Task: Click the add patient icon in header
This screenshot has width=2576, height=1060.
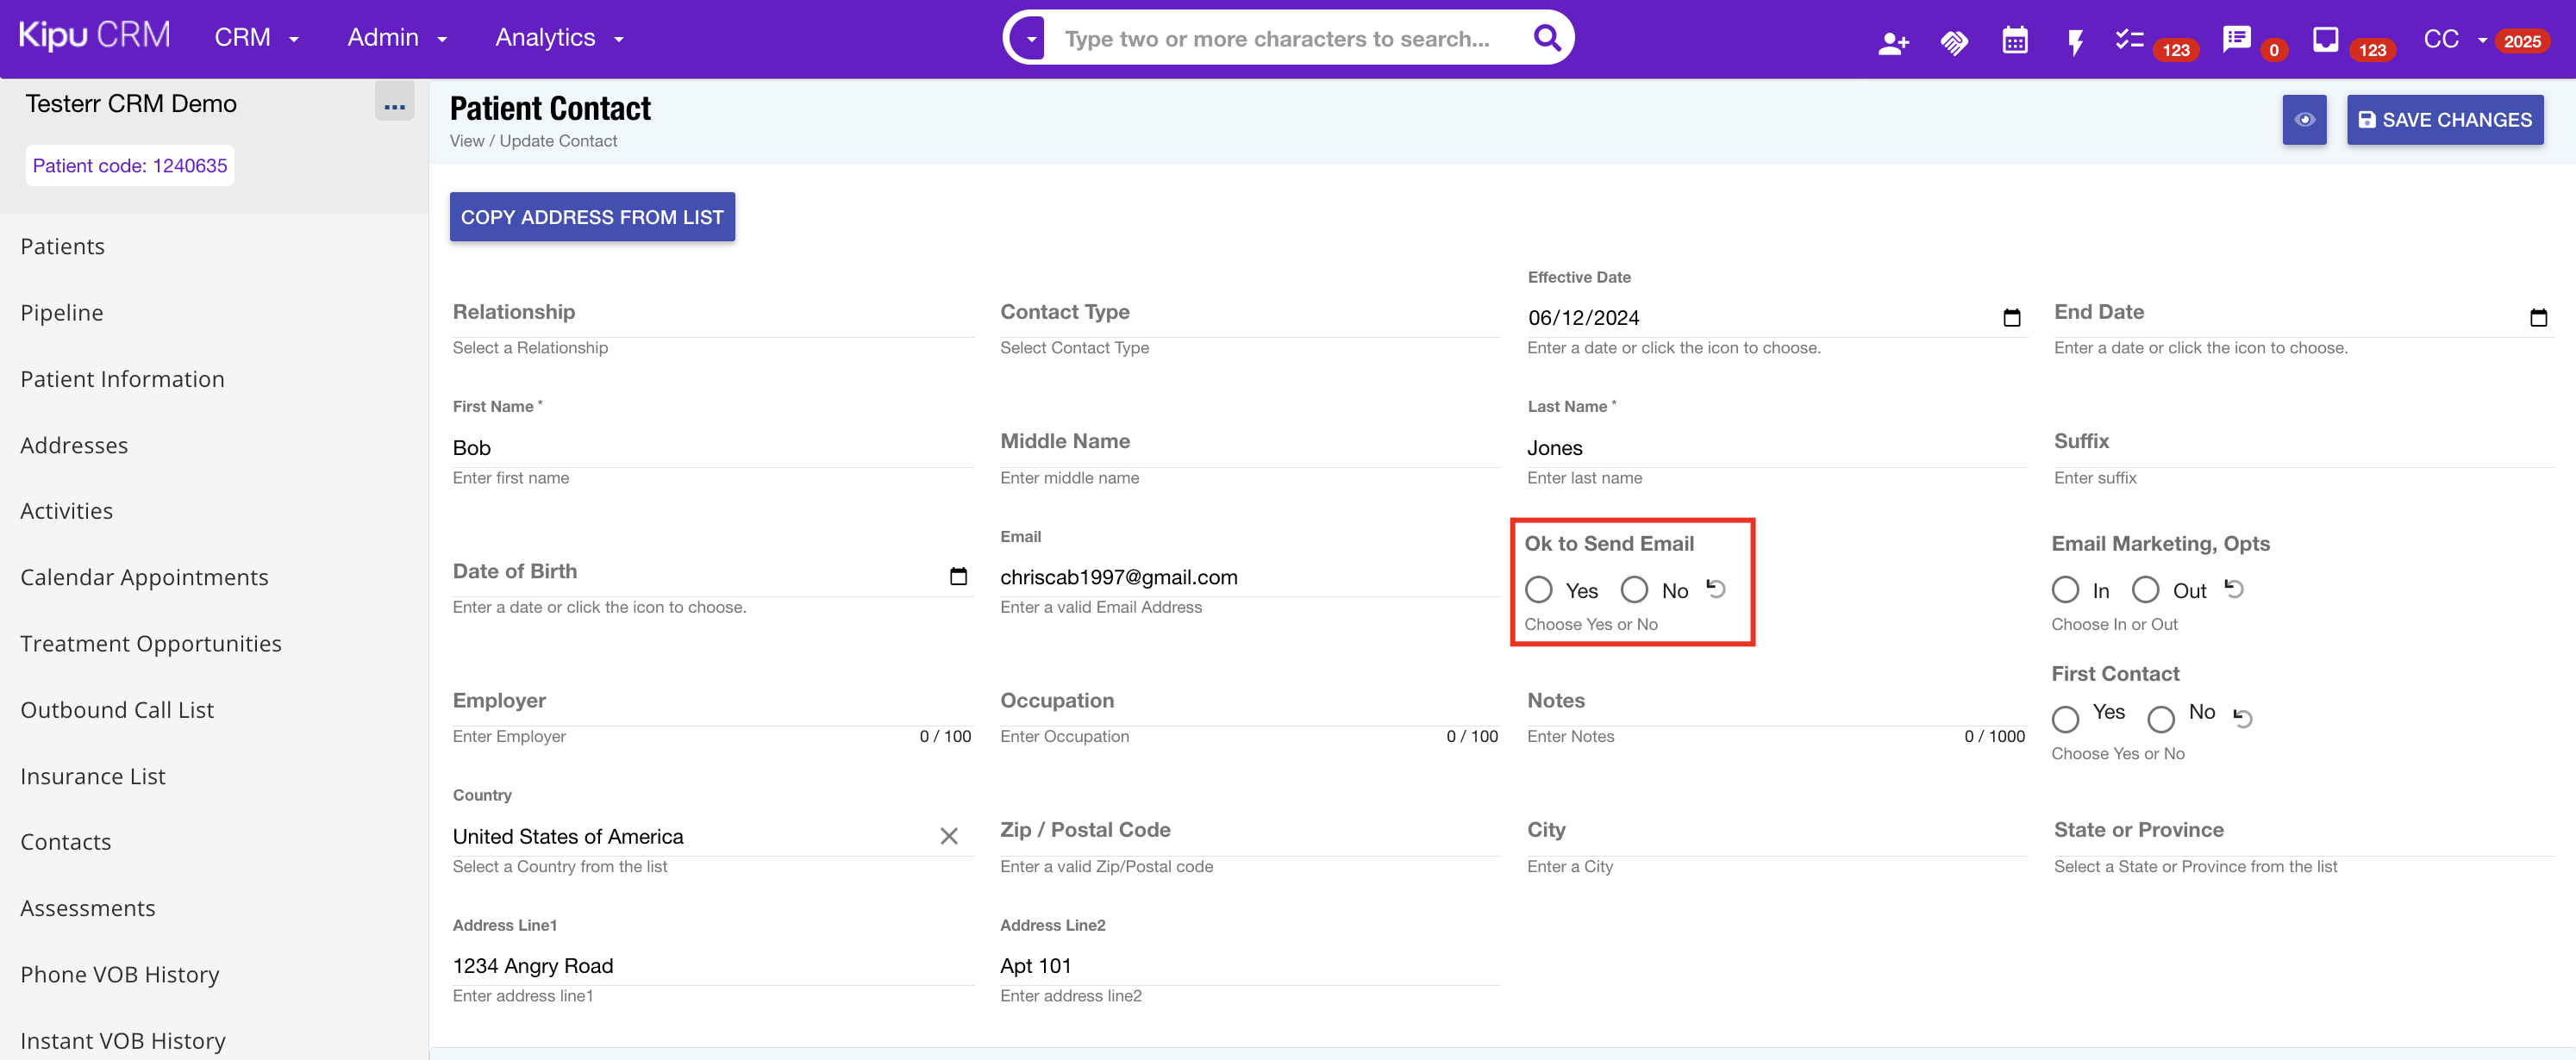Action: point(1892,41)
